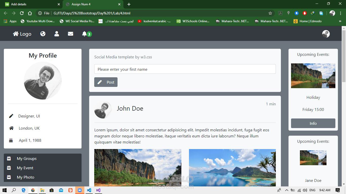This screenshot has height=194, width=346.
Task: Expand hidden icons in the system tray
Action: pos(286,190)
